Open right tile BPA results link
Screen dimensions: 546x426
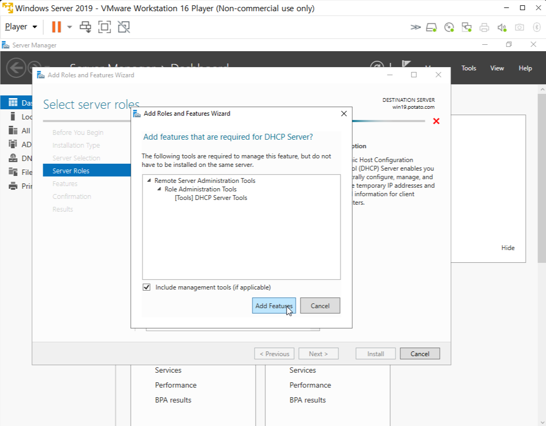click(307, 400)
